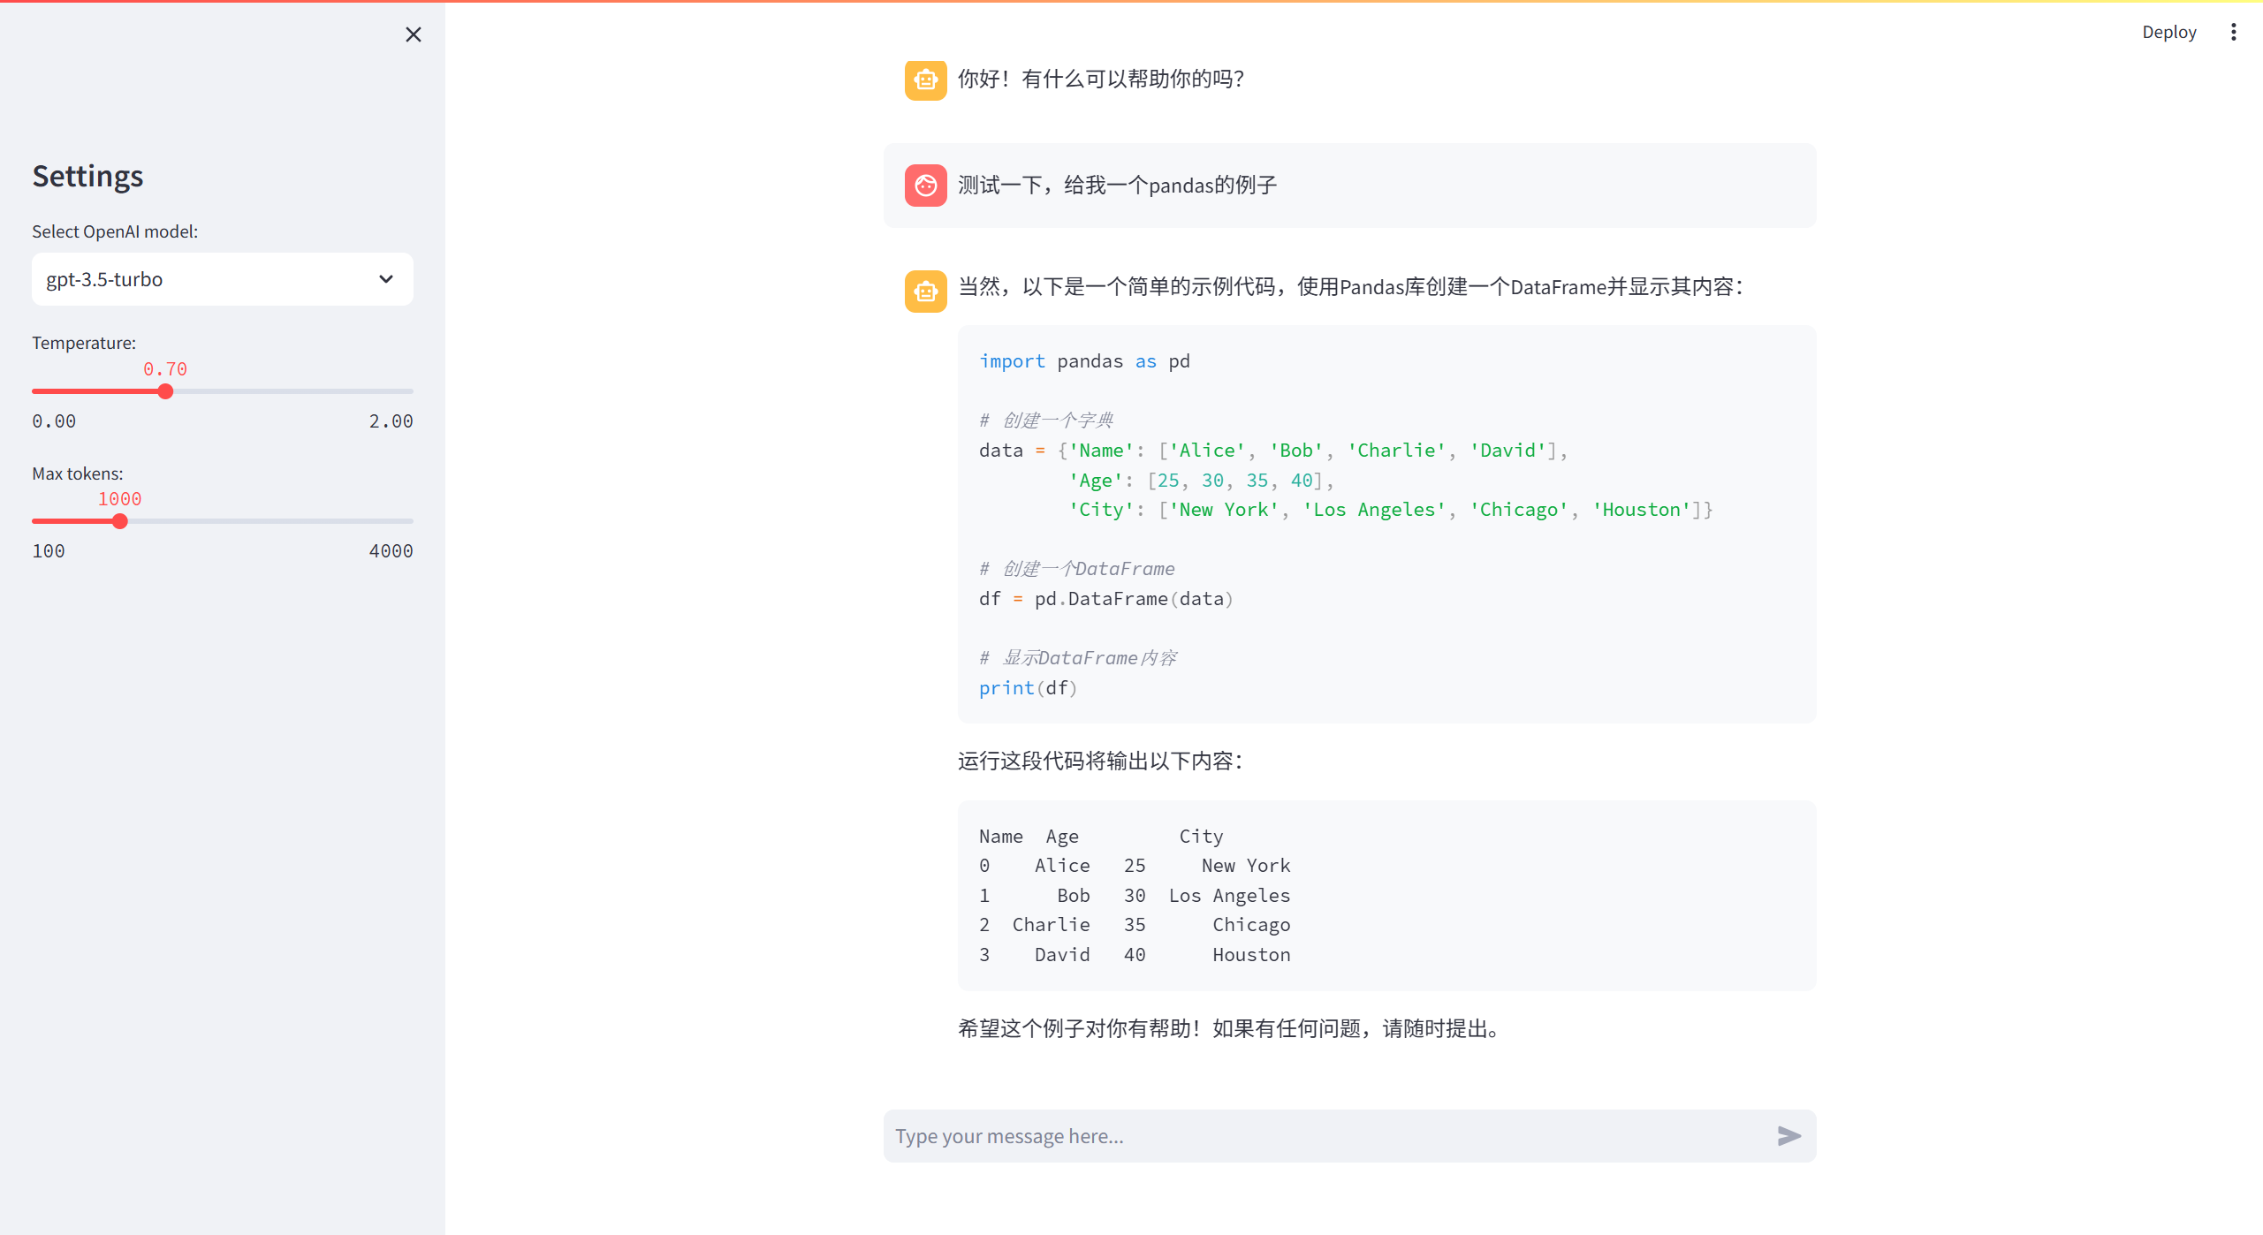This screenshot has width=2263, height=1235.
Task: Click the print(df) code line
Action: coord(1027,688)
